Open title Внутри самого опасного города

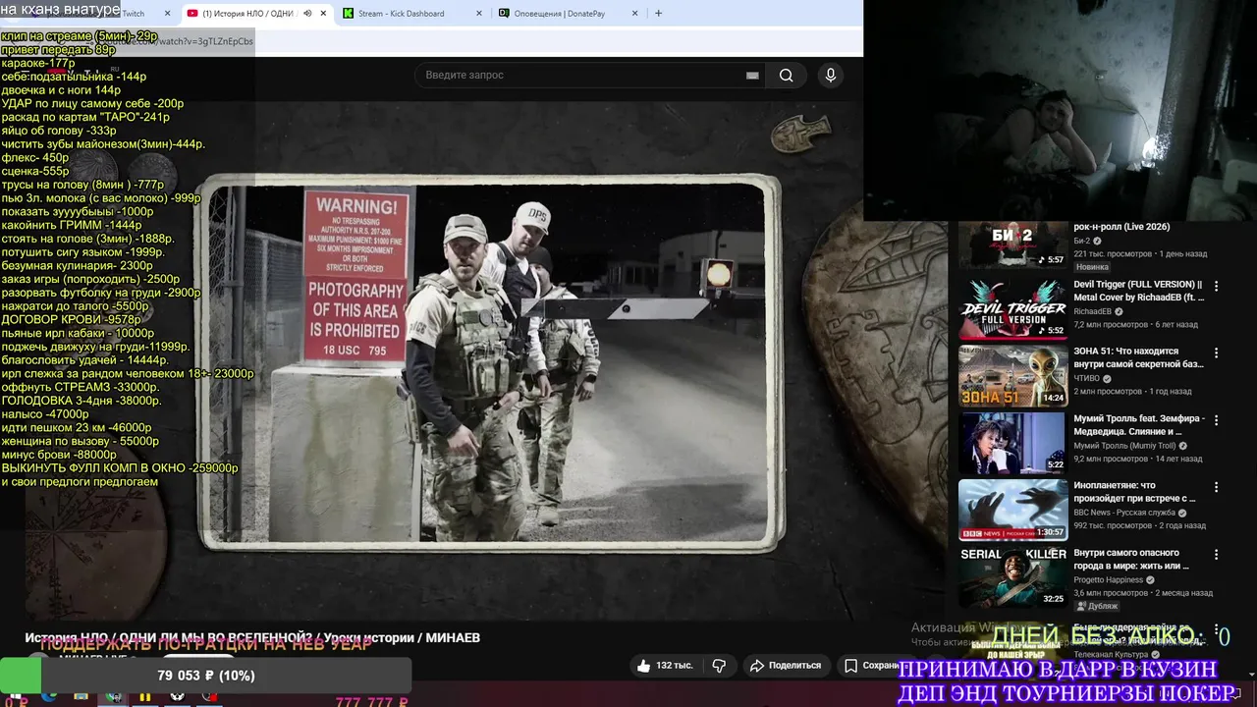[x=1131, y=560]
